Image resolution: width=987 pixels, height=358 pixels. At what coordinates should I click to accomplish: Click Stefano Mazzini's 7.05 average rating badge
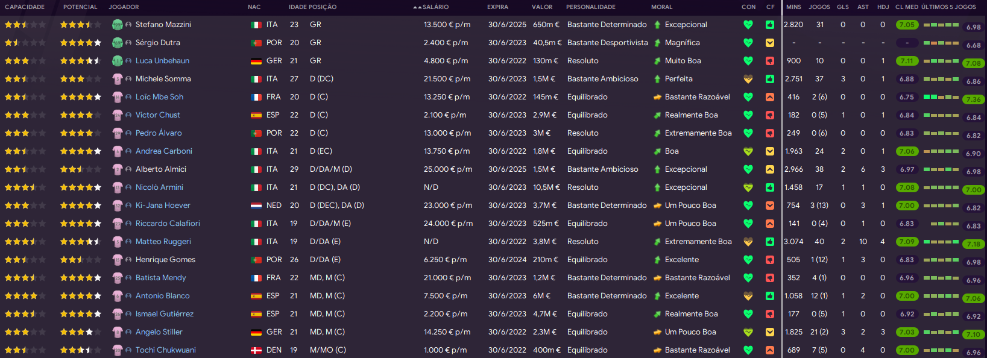907,25
